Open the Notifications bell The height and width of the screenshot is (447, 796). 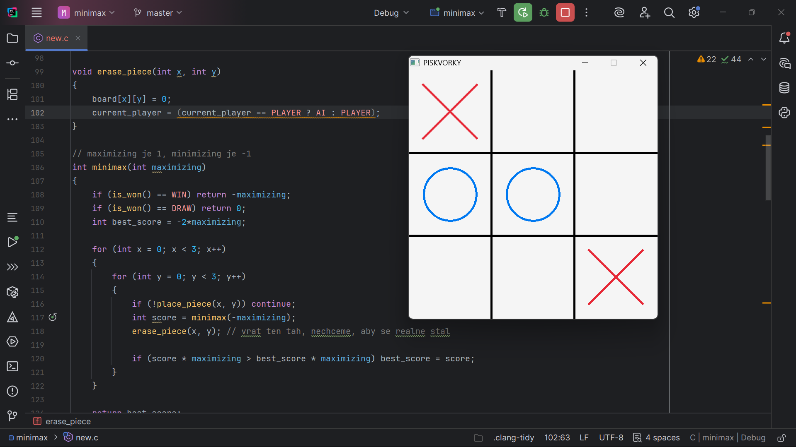(x=784, y=38)
